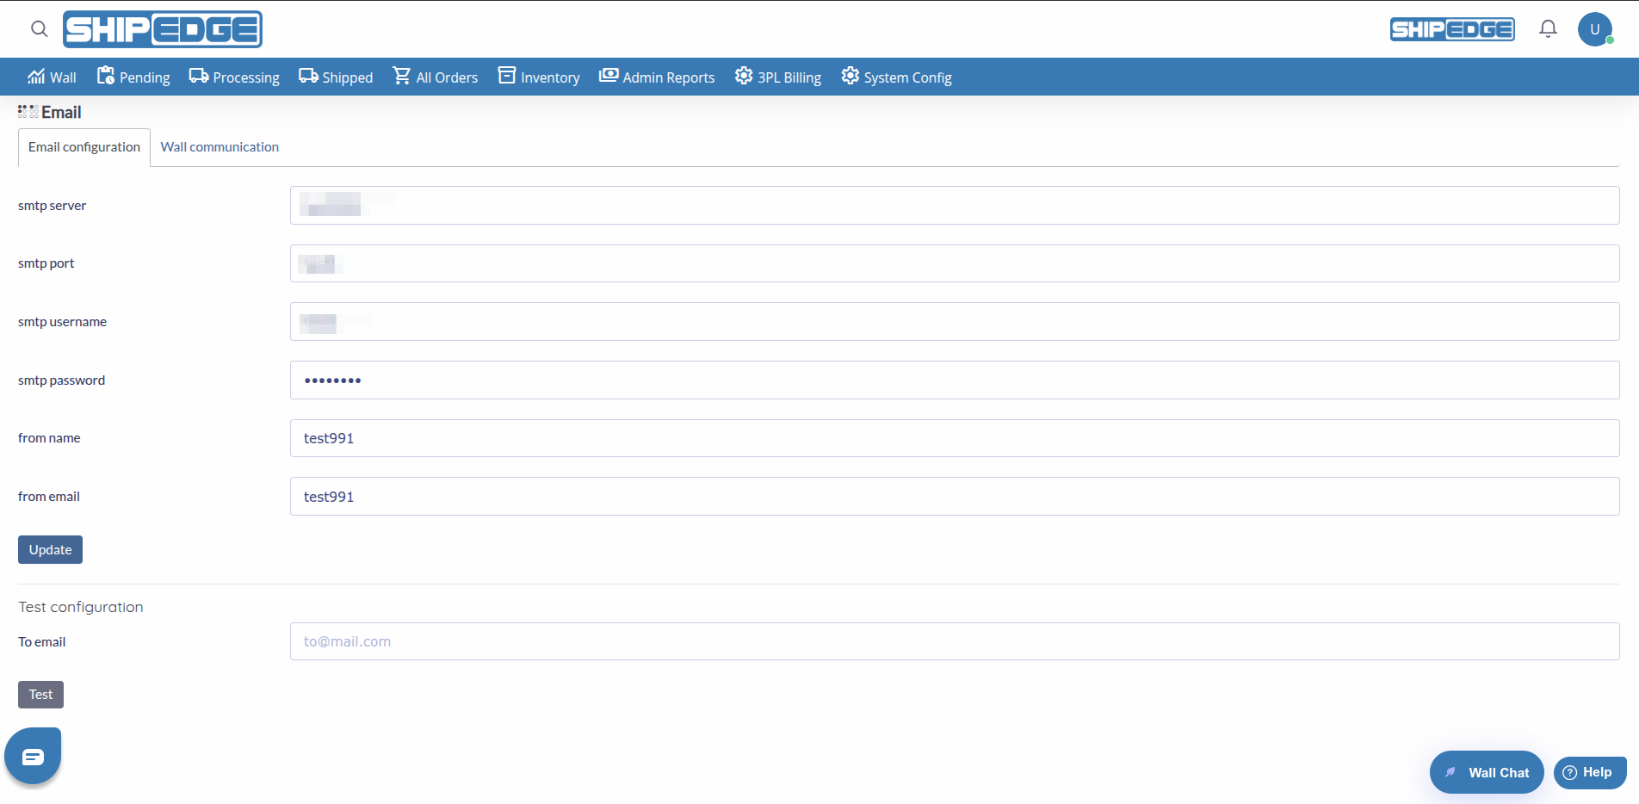Open Wall Chat
The height and width of the screenshot is (804, 1639).
click(x=1487, y=772)
